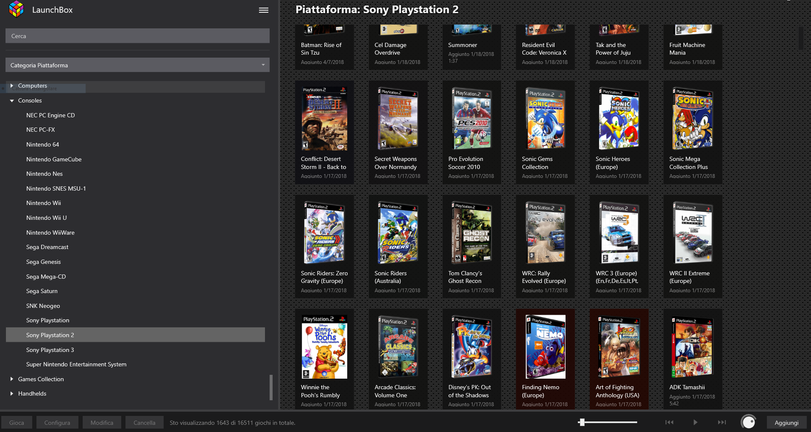This screenshot has width=811, height=432.
Task: Select SNK Neogeo platform
Action: click(x=43, y=306)
